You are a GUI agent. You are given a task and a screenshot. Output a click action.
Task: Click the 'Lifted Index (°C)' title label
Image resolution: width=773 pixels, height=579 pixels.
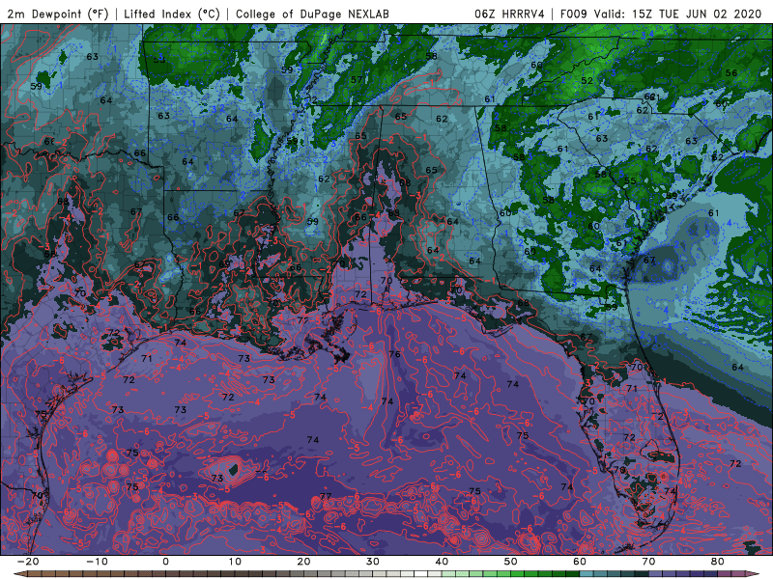pyautogui.click(x=172, y=14)
